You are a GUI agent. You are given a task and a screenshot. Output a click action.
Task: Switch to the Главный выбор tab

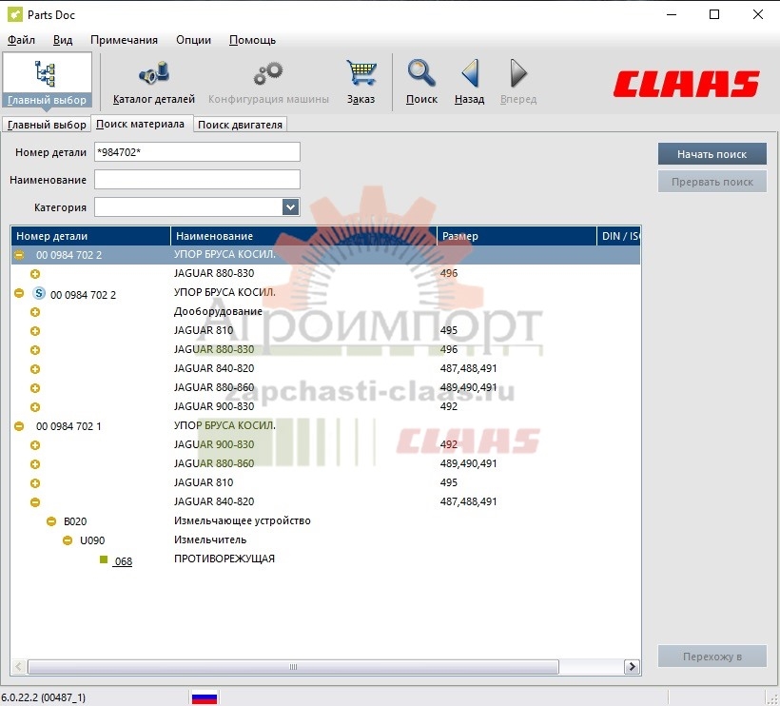[47, 125]
